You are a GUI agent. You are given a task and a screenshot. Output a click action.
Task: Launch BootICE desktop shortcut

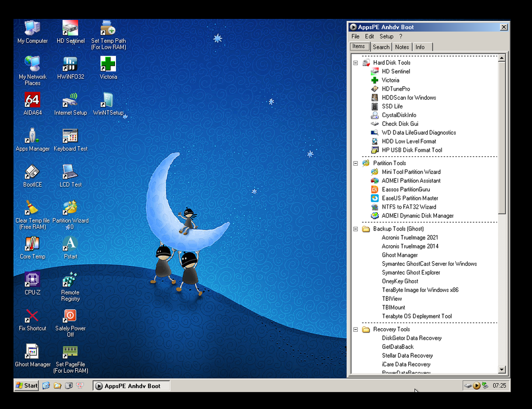(x=33, y=175)
